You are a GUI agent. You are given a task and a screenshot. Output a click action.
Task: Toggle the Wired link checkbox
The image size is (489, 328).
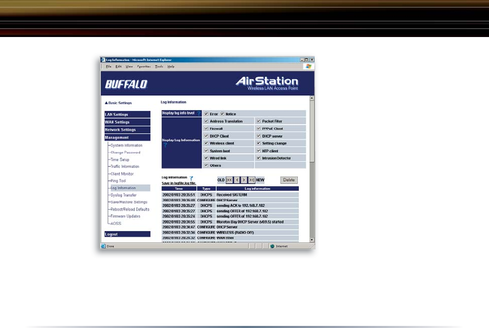pyautogui.click(x=206, y=158)
